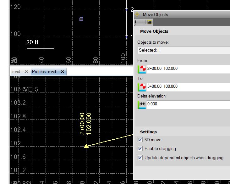Select the yellow triangle profile point
This screenshot has width=230, height=184.
click(x=86, y=146)
